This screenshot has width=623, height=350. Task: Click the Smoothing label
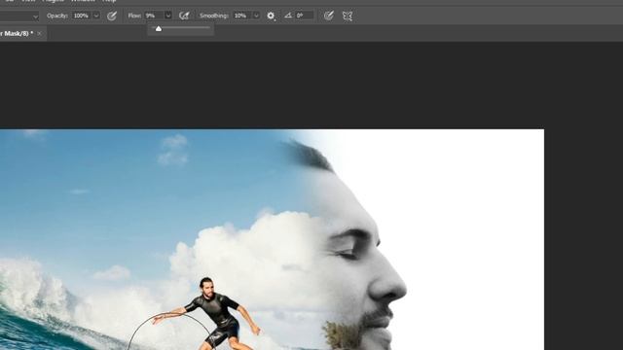[x=214, y=16]
